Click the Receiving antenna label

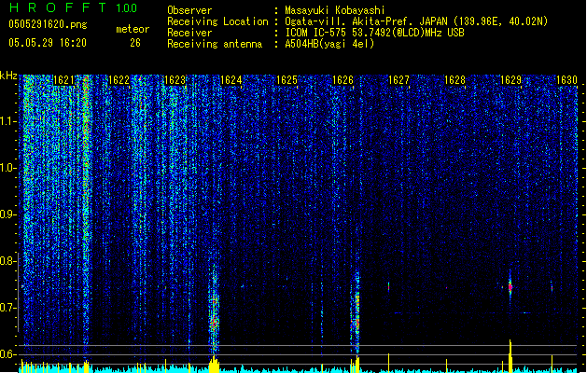pos(215,44)
